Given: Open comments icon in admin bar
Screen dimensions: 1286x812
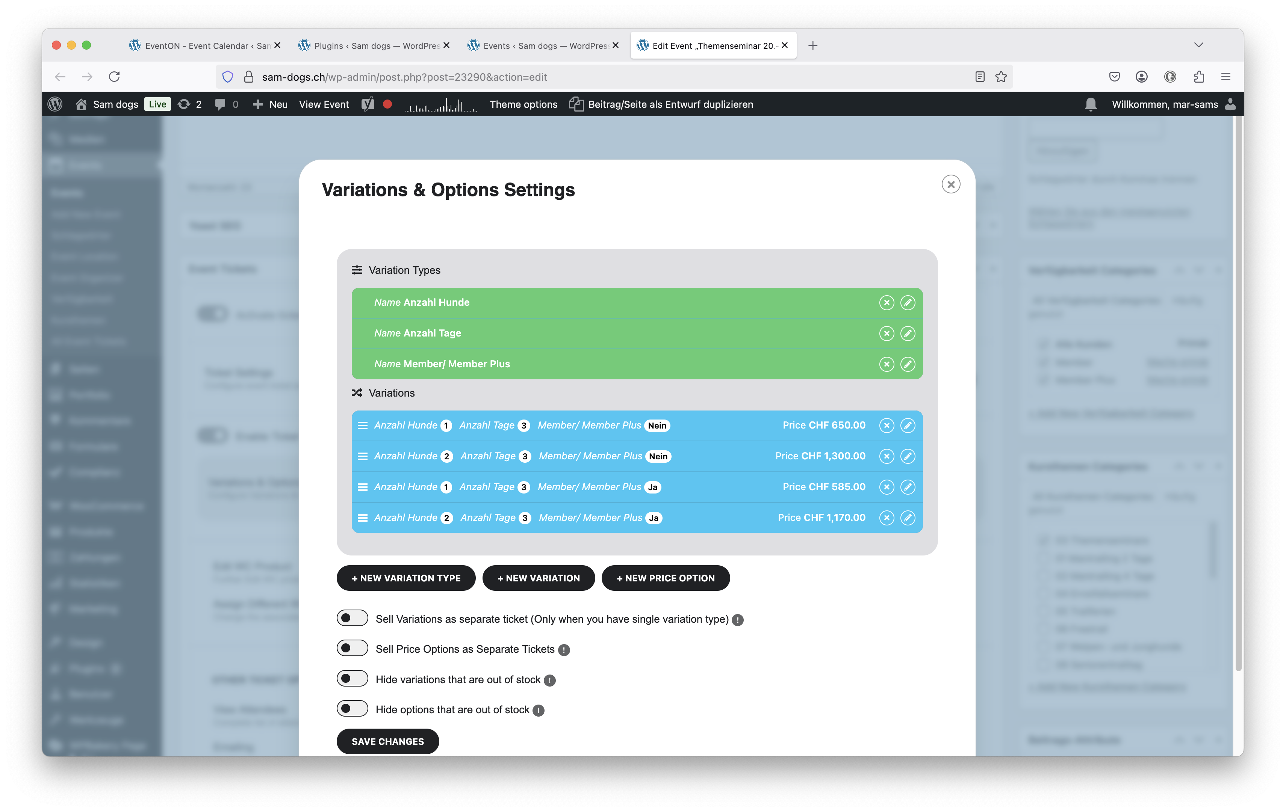Looking at the screenshot, I should coord(227,104).
